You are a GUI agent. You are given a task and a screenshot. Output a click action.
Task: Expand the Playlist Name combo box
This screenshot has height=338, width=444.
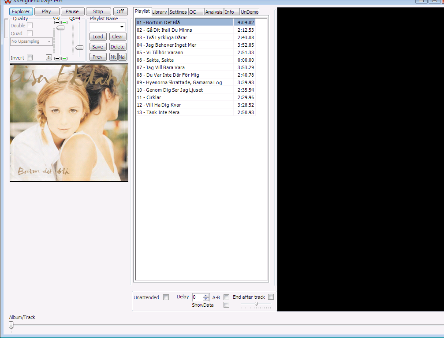[122, 27]
